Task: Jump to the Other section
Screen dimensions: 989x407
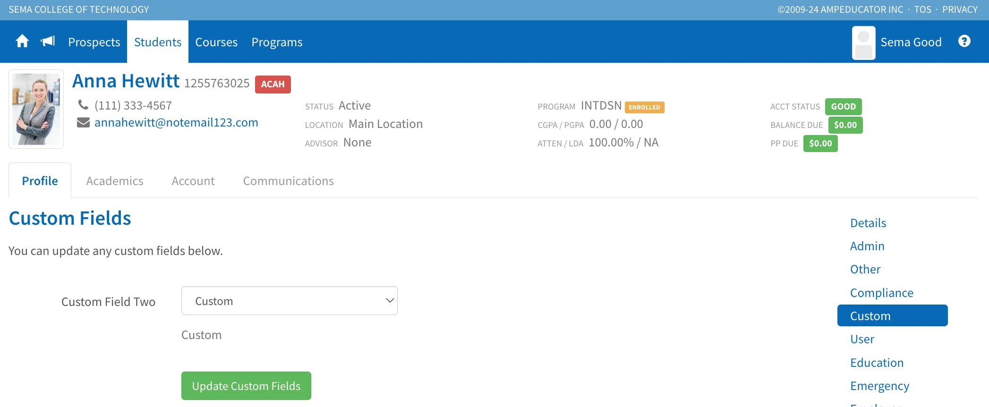Action: click(865, 269)
